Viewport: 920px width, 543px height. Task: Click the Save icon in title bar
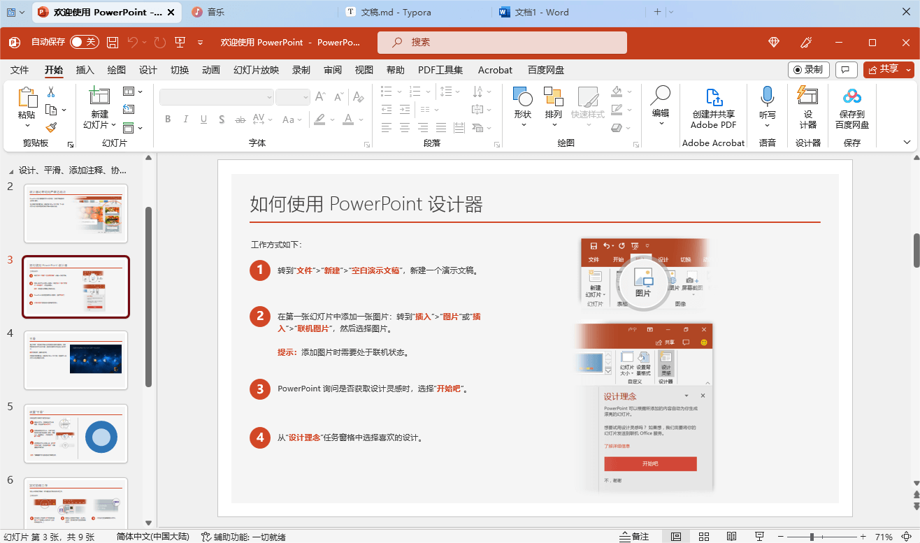pos(113,43)
